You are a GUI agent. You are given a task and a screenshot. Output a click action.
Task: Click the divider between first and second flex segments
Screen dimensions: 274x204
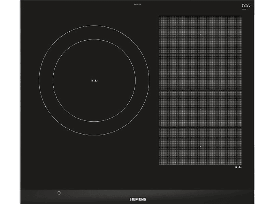coord(200,53)
